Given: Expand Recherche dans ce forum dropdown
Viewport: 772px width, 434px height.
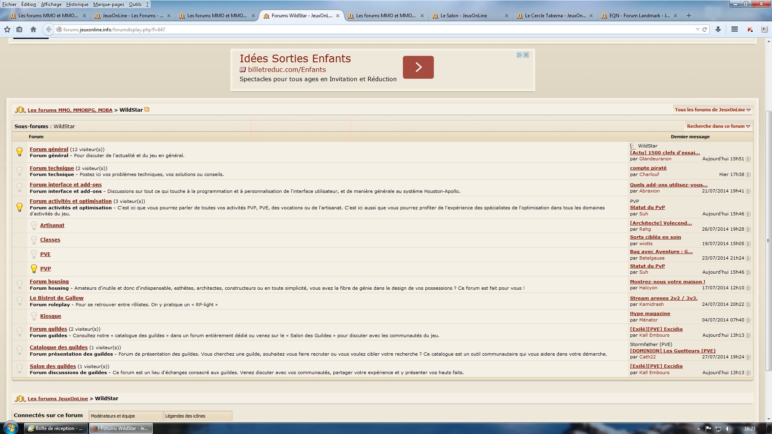Looking at the screenshot, I should point(719,126).
